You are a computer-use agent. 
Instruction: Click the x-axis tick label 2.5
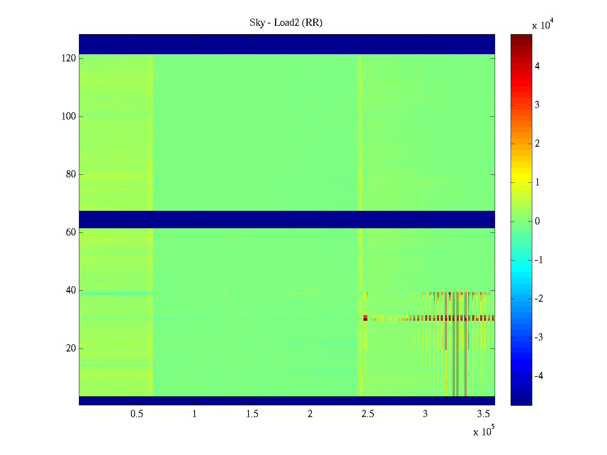(x=368, y=414)
